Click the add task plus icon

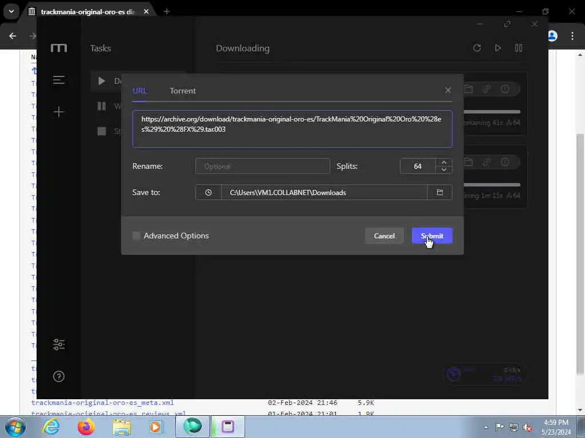pos(59,112)
